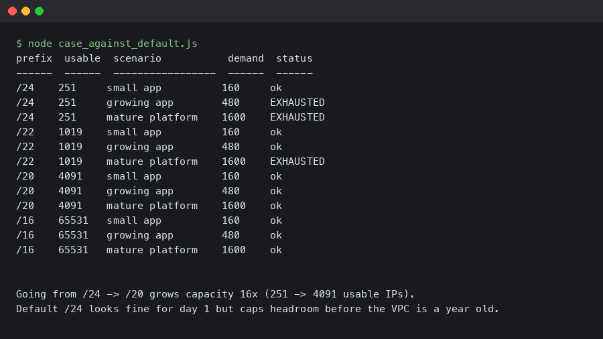The width and height of the screenshot is (603, 339).
Task: Click the command 'node case_against_default.js'
Action: 113,44
